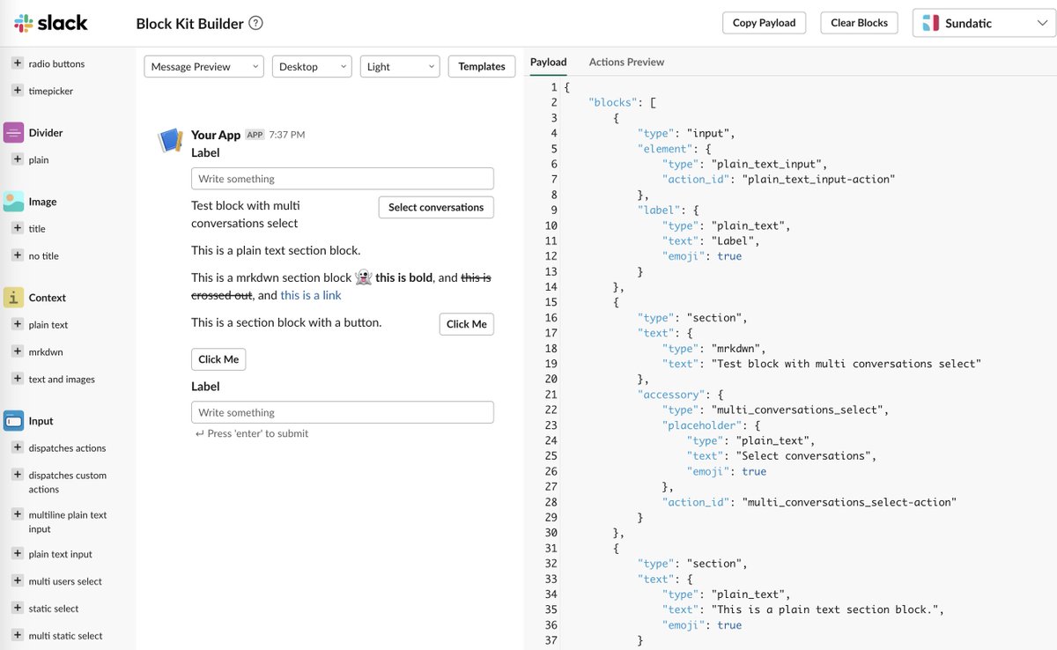This screenshot has height=650, width=1057.
Task: Click the Divider category icon
Action: (13, 133)
